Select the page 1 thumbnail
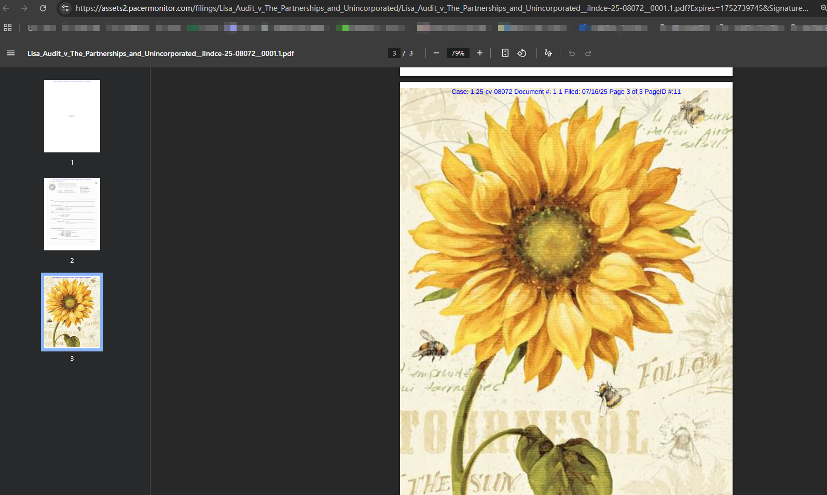 pos(72,116)
